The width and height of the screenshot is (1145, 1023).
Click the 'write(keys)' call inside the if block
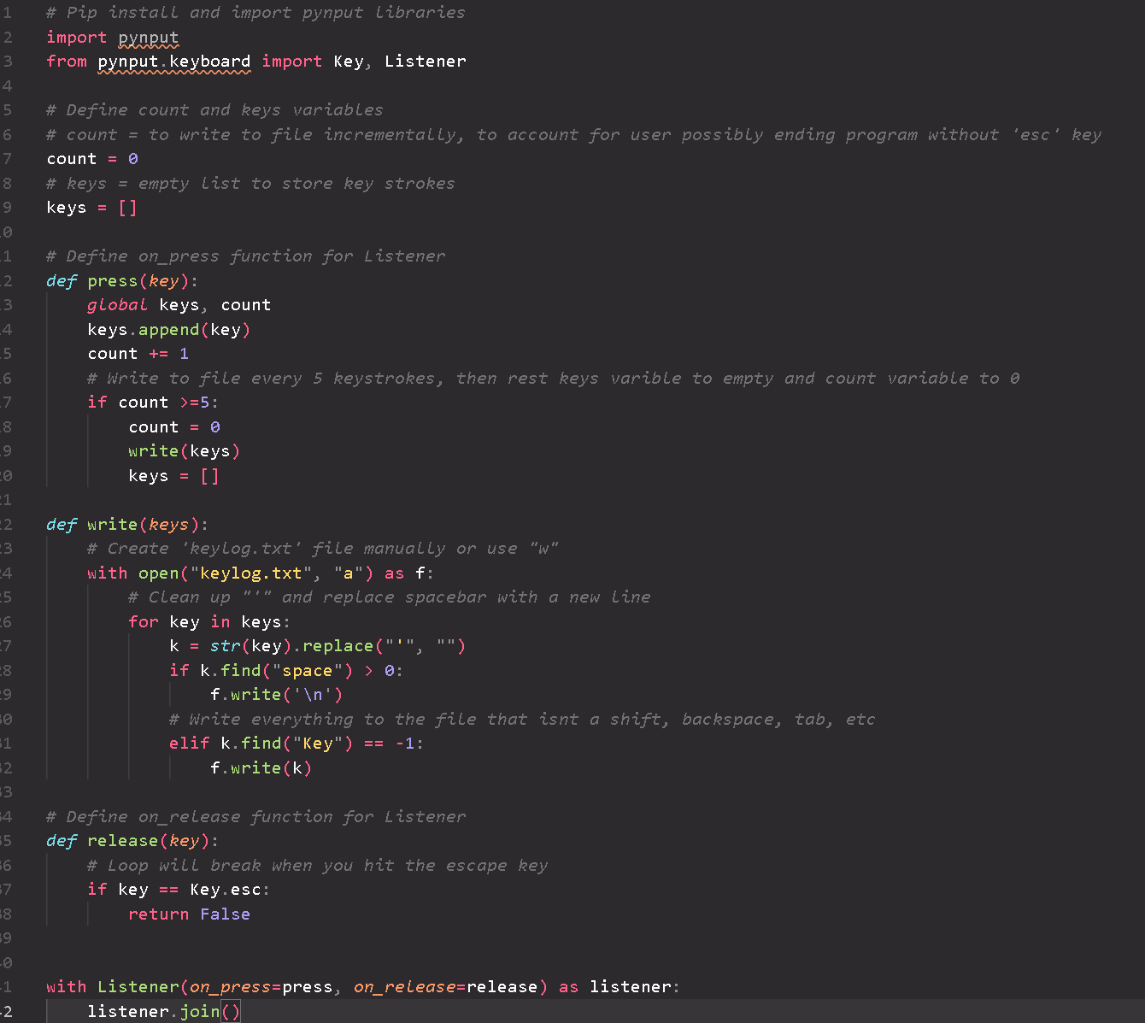(x=184, y=451)
